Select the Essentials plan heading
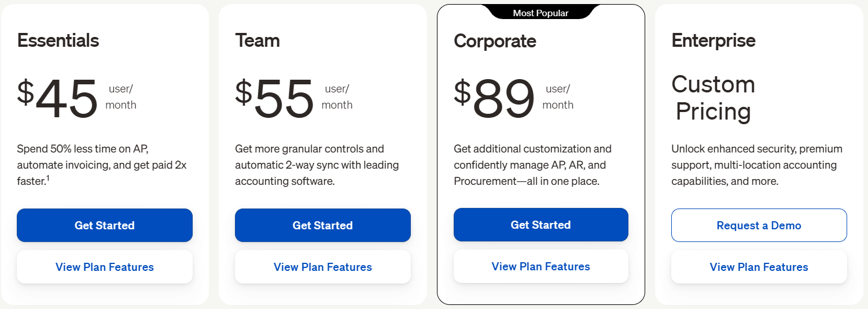 [58, 40]
